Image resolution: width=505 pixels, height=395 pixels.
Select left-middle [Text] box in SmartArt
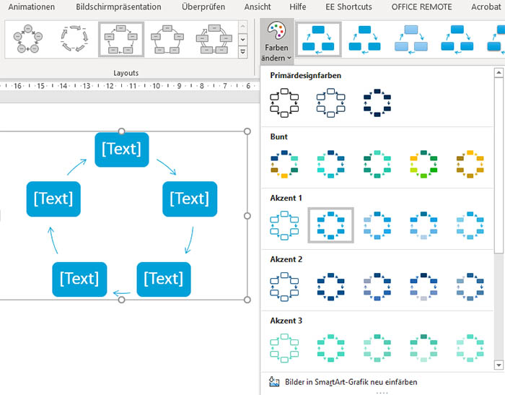pyautogui.click(x=53, y=199)
